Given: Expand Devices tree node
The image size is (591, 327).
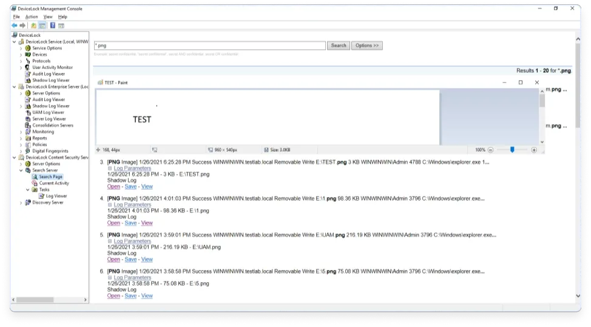Looking at the screenshot, I should pos(21,55).
